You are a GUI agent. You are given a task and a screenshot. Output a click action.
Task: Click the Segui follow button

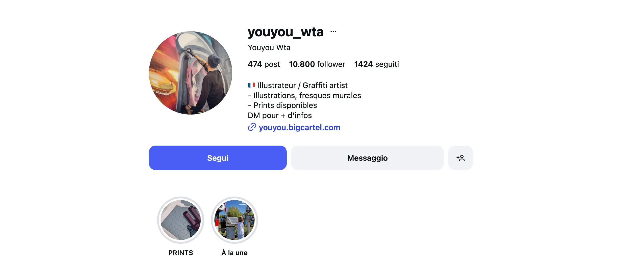(x=218, y=158)
